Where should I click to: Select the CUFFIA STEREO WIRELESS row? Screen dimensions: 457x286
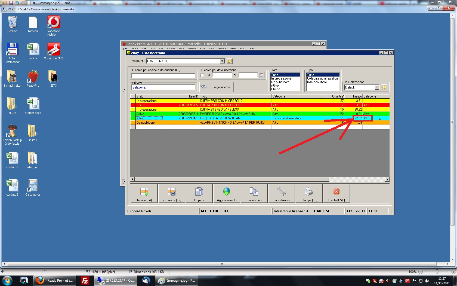260,109
